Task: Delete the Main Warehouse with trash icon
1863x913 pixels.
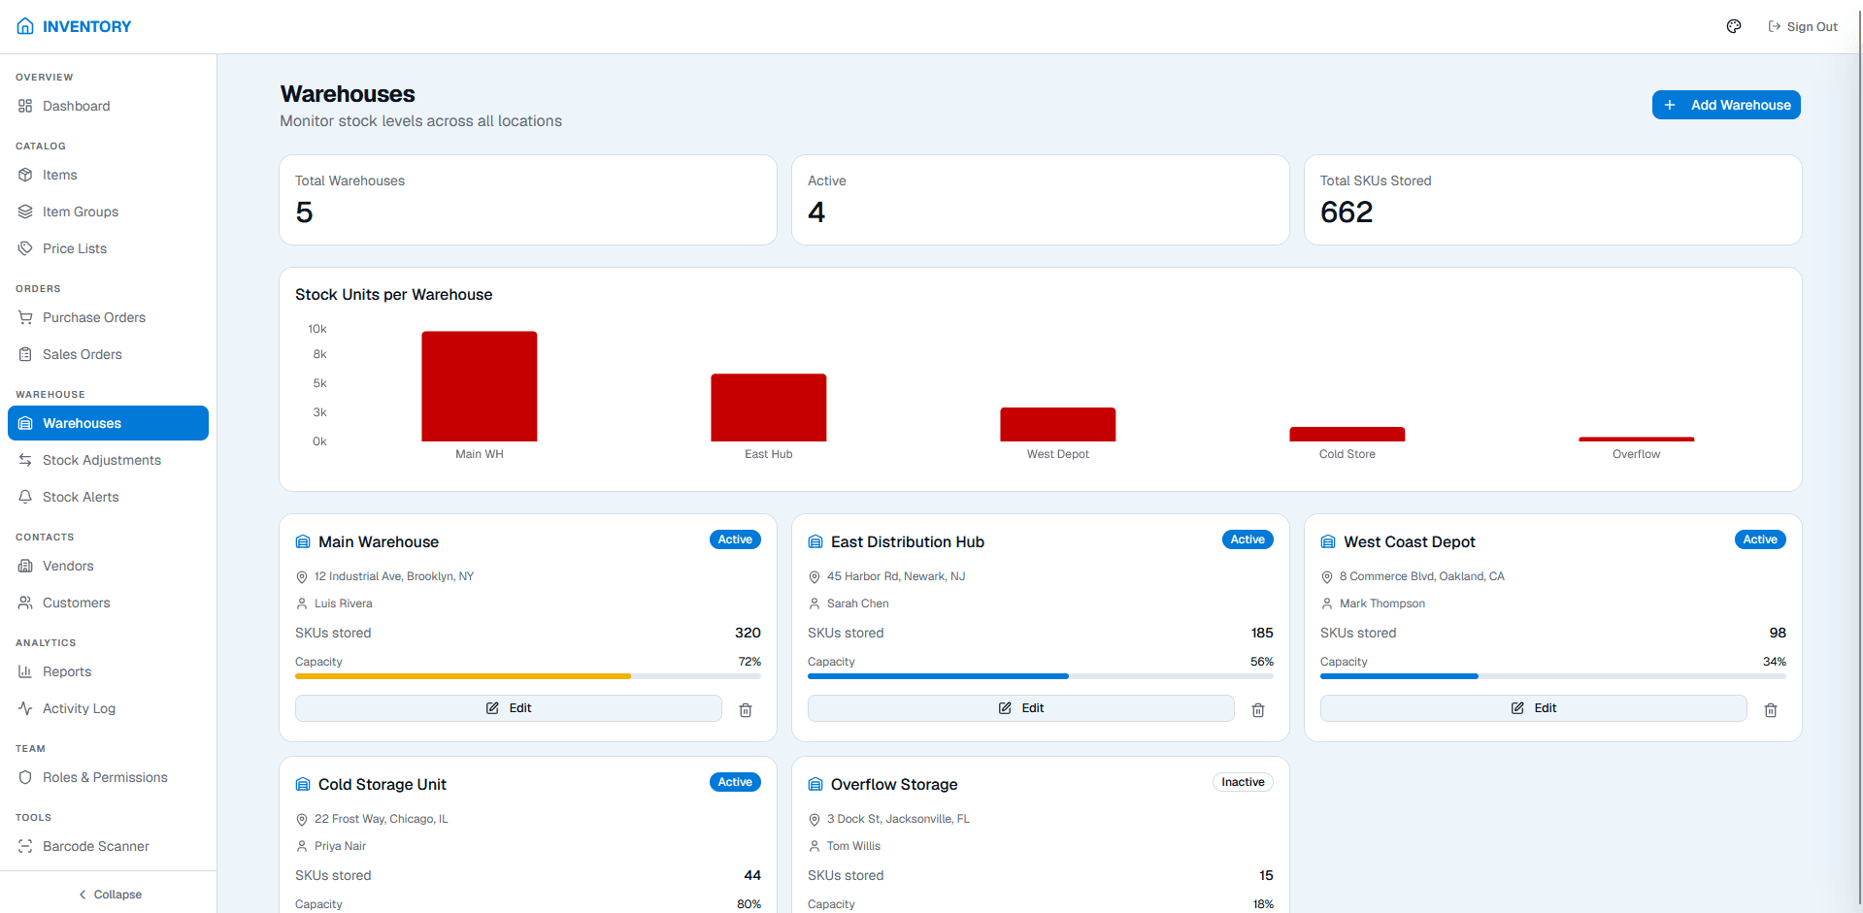Action: click(x=746, y=710)
